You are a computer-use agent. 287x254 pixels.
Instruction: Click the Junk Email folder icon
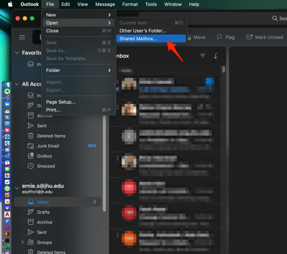click(31, 146)
